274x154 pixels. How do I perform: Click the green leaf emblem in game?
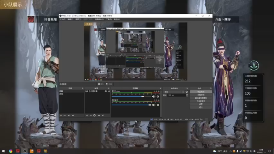(x=253, y=66)
